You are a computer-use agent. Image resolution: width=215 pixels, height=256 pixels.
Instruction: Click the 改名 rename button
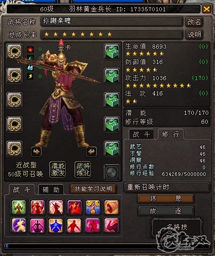pos(194,22)
